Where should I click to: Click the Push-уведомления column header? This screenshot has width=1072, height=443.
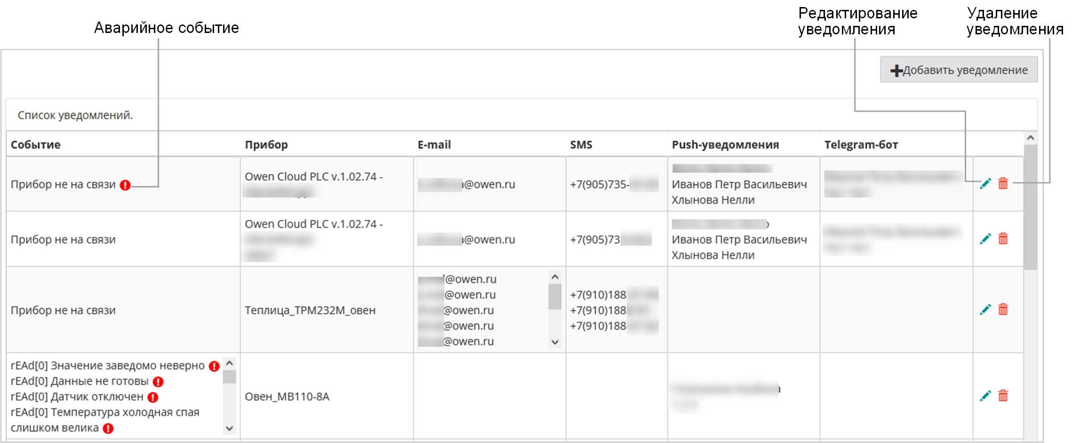(725, 145)
